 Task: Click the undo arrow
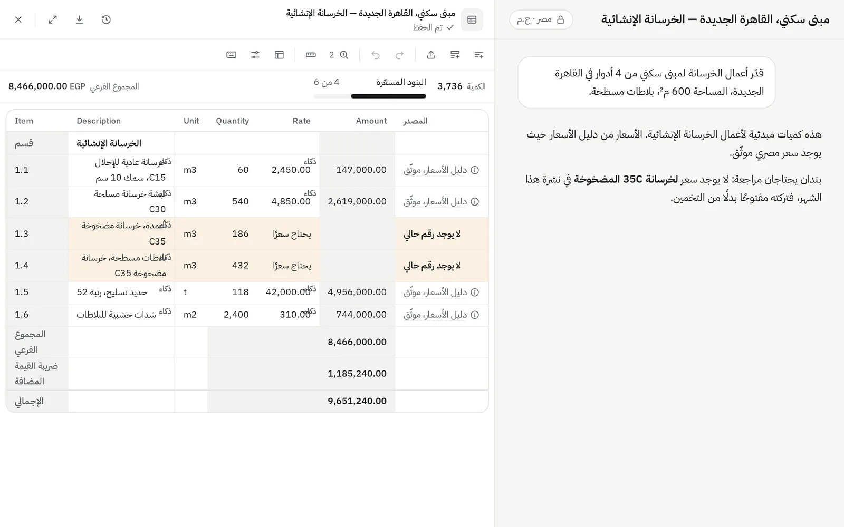click(376, 55)
